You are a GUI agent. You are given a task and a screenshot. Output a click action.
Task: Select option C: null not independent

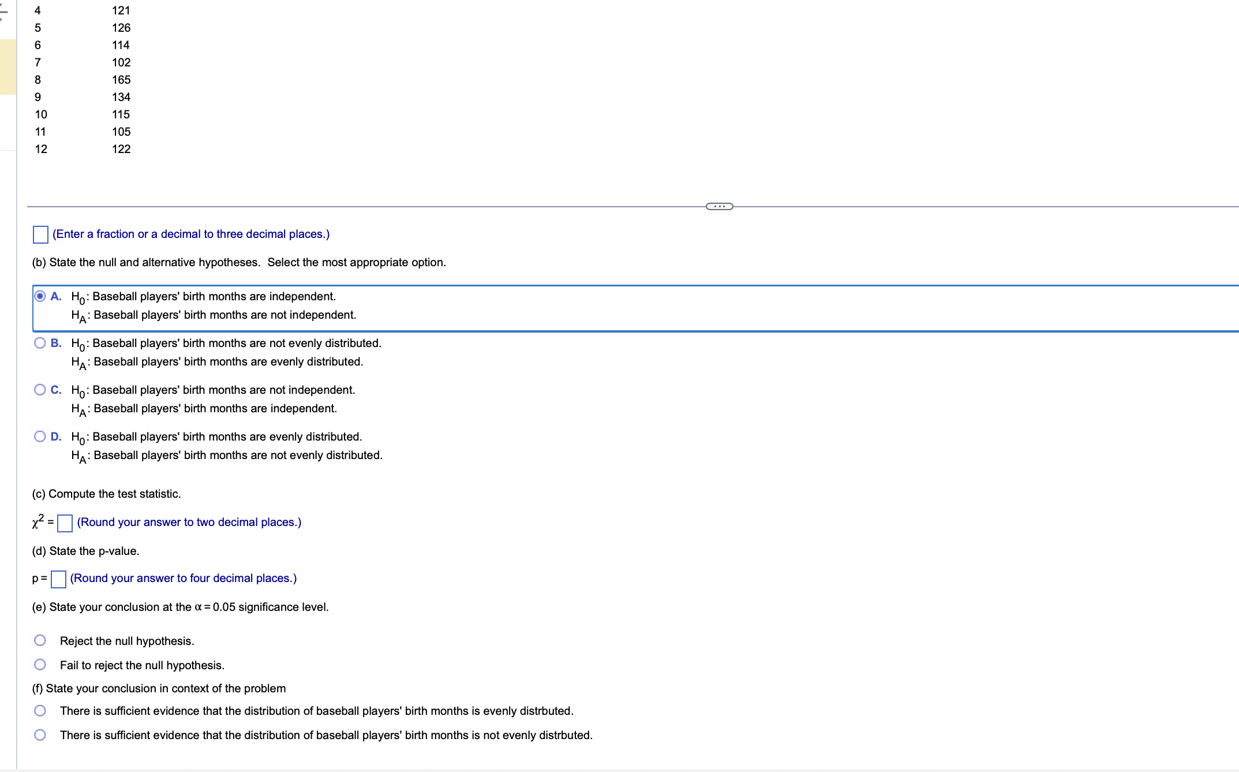coord(40,390)
